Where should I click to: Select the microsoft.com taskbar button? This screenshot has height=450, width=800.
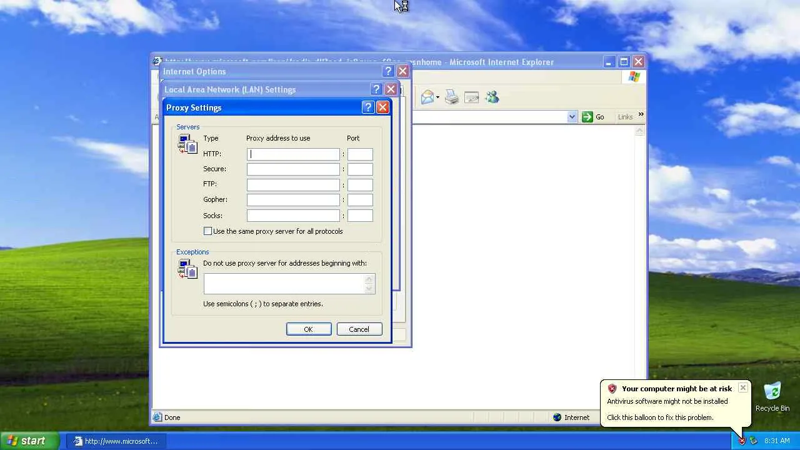coord(116,441)
